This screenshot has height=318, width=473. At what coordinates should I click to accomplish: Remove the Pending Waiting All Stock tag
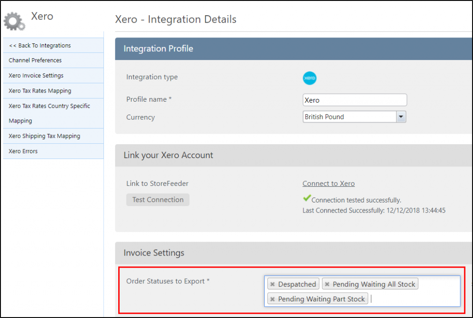[327, 284]
